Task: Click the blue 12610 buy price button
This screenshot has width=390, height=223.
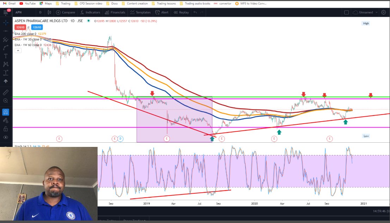Action: pyautogui.click(x=37, y=27)
